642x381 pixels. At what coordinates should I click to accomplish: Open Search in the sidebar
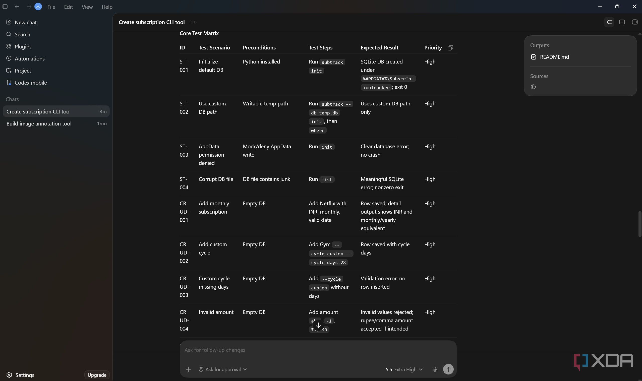[x=56, y=34]
